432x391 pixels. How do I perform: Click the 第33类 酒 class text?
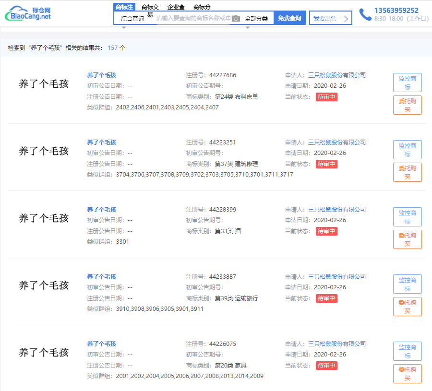point(228,231)
